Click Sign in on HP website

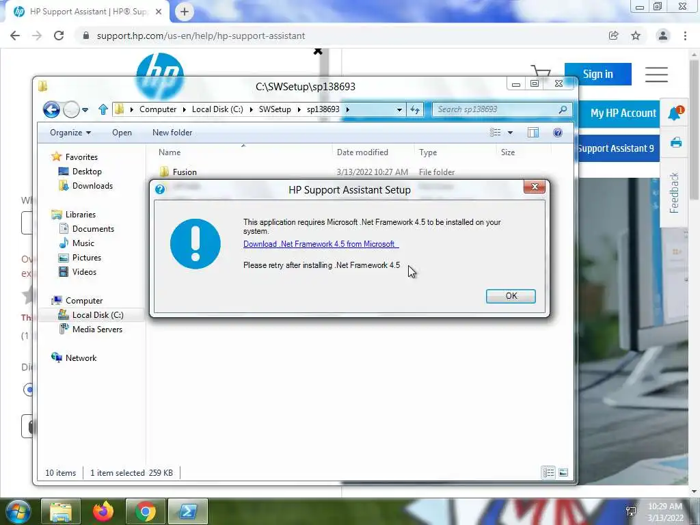point(597,74)
